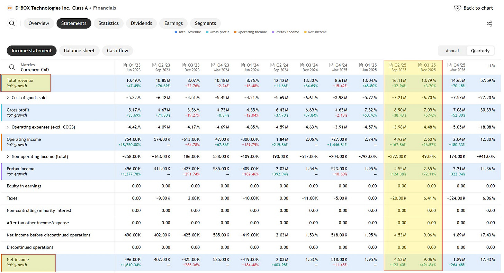Open the Q3 '25 report document icon
Screen dimensions: 504x273
420,65
